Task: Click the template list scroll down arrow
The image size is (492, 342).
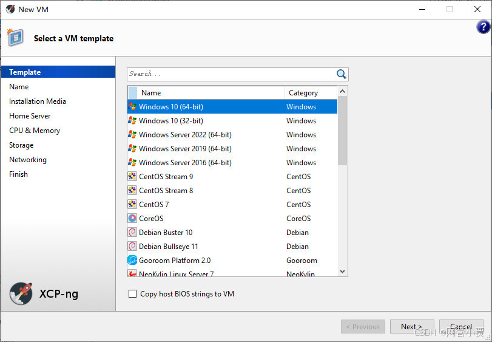Action: 342,272
